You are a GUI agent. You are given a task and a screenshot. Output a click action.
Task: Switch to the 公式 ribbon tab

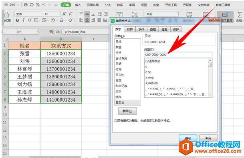point(108,5)
